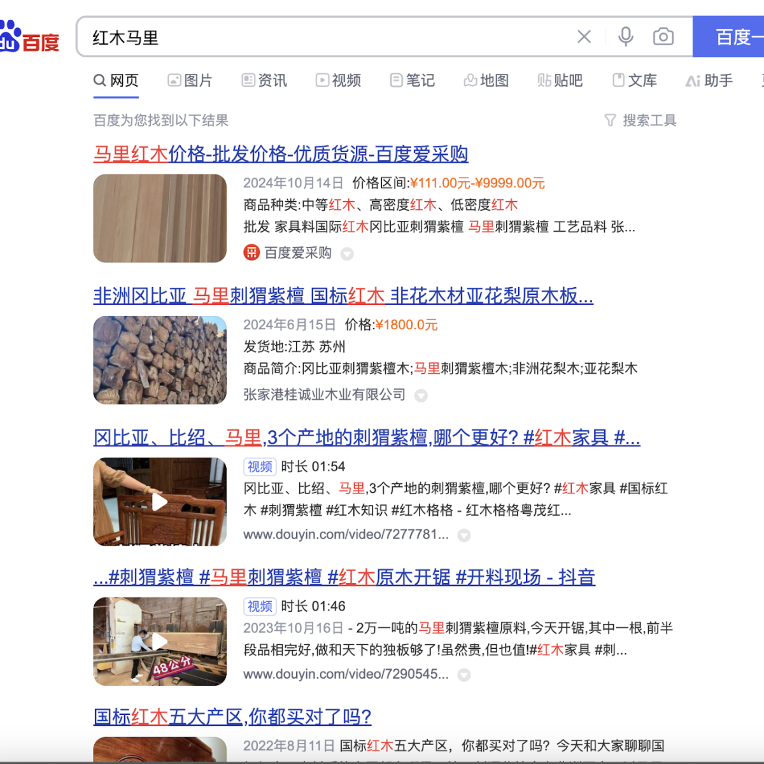Viewport: 764px width, 764px height.
Task: Click the text 百度为您找到以下结果
Action: click(x=161, y=120)
